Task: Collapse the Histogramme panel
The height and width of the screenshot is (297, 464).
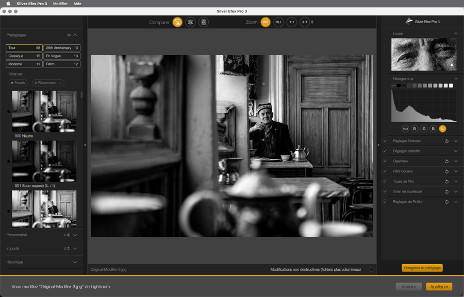Action: click(x=456, y=79)
